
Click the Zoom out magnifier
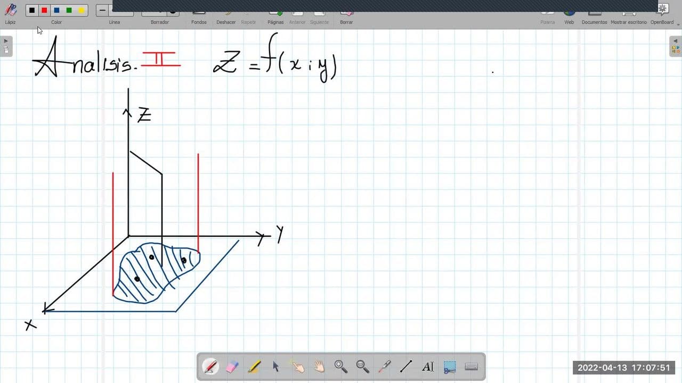click(x=362, y=367)
